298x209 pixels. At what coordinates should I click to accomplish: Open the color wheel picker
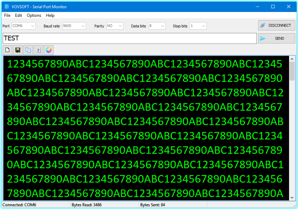(48, 50)
